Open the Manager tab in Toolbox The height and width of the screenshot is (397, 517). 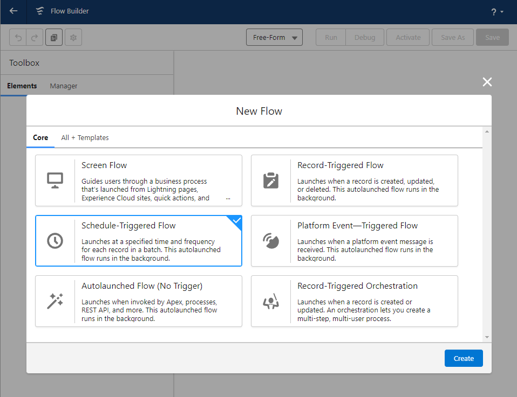pyautogui.click(x=64, y=86)
